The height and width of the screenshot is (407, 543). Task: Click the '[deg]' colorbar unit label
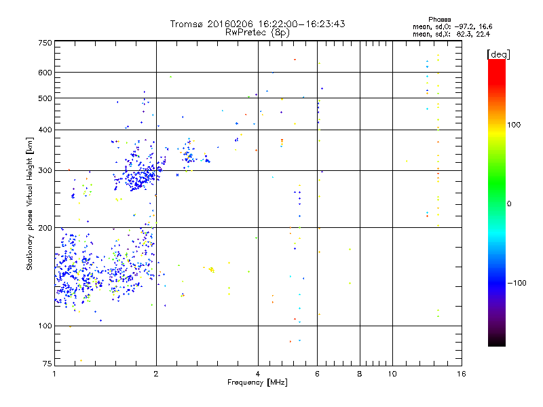pyautogui.click(x=498, y=54)
